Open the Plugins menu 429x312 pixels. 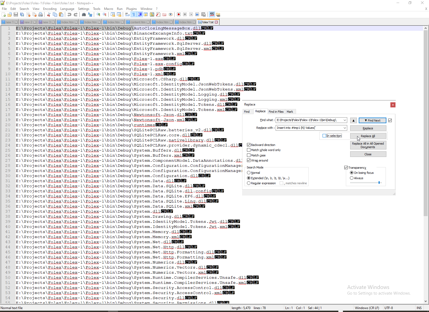point(131,9)
